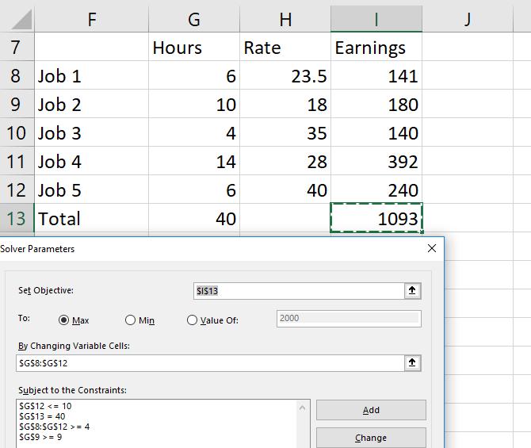
Task: Select the Min radio button
Action: (131, 320)
